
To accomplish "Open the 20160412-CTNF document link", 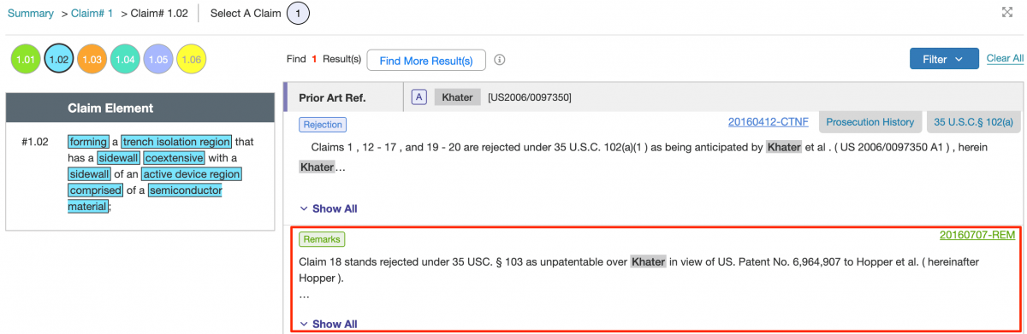I will [768, 122].
